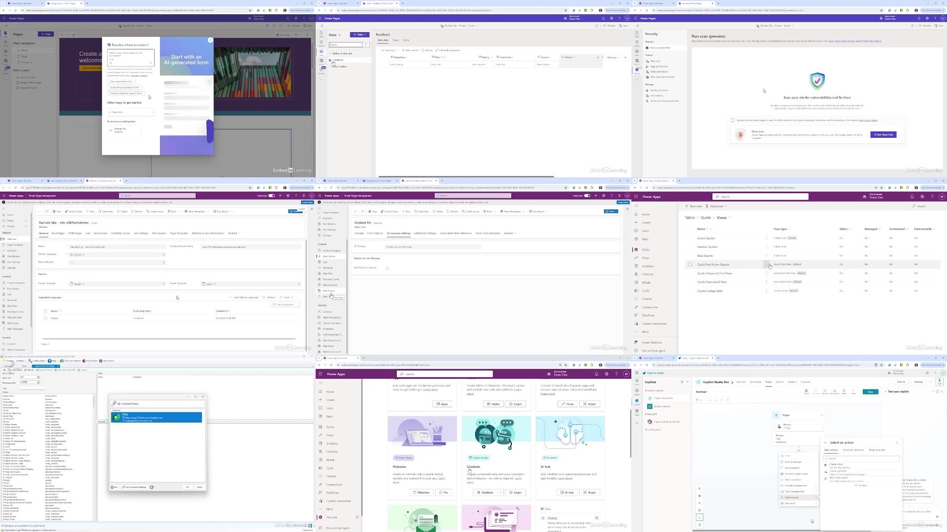Click Connections icon in Quote views sidebar
The width and height of the screenshot is (947, 532).
click(636, 307)
